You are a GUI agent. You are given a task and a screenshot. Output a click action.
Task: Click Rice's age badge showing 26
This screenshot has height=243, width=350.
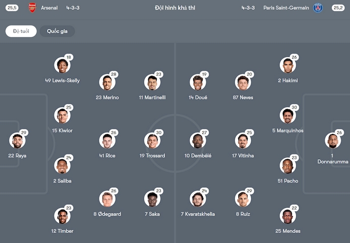click(x=114, y=132)
